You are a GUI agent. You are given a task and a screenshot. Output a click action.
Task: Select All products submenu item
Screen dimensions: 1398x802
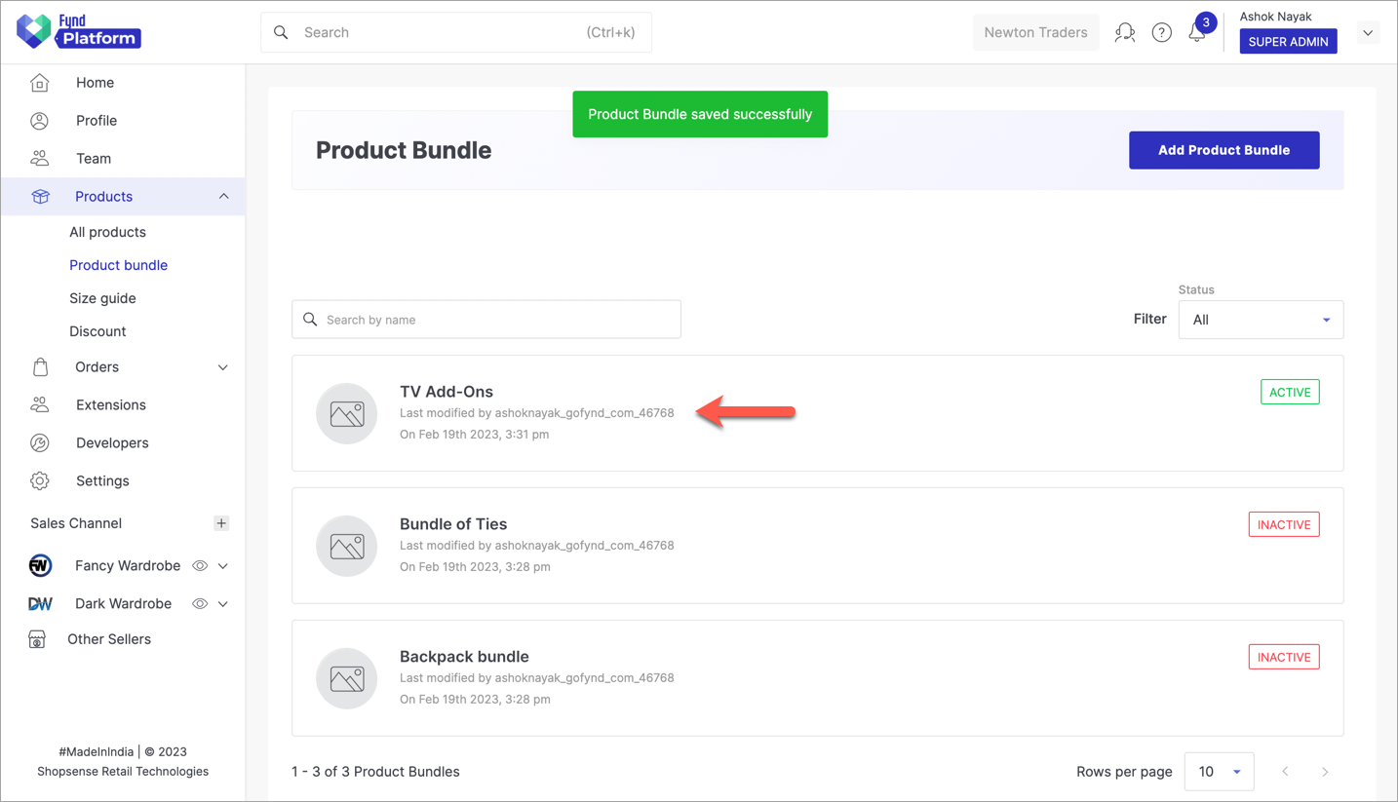point(107,232)
